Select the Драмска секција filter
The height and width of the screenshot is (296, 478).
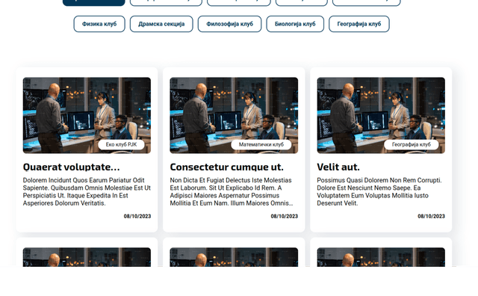161,24
